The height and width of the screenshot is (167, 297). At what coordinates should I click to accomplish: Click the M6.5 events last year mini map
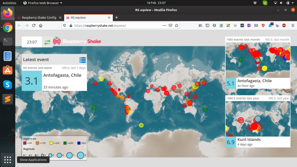coord(258,119)
